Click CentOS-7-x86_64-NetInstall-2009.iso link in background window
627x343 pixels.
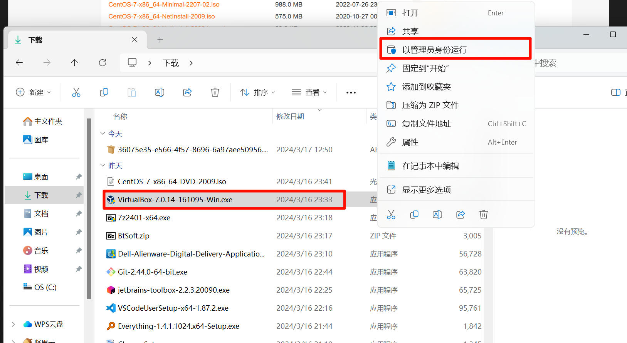click(x=161, y=16)
